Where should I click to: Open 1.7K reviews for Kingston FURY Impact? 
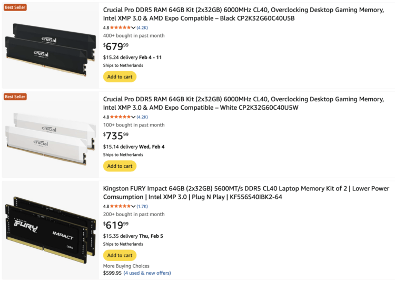(x=142, y=206)
